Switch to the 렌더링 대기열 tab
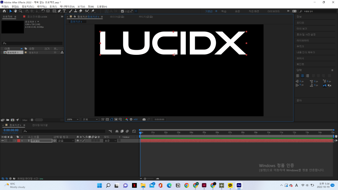 [40, 125]
